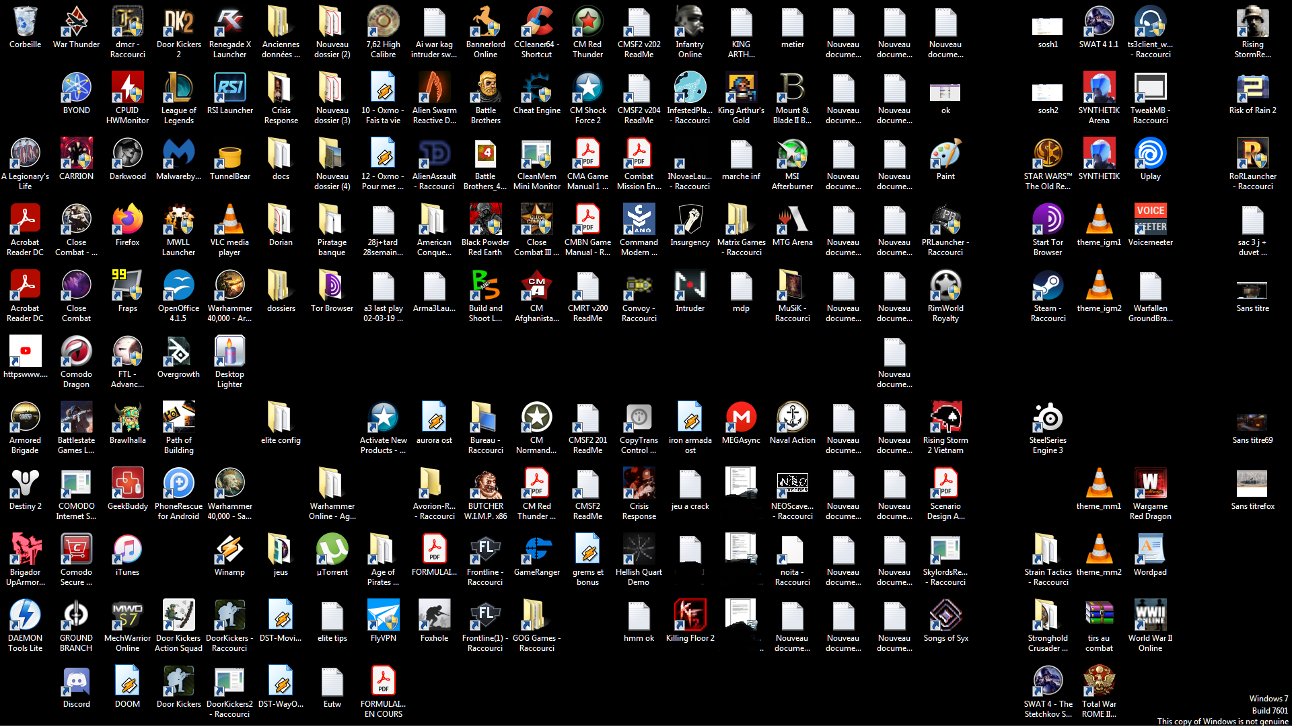Select the Sans titrefox image thumbnail

pyautogui.click(x=1252, y=489)
